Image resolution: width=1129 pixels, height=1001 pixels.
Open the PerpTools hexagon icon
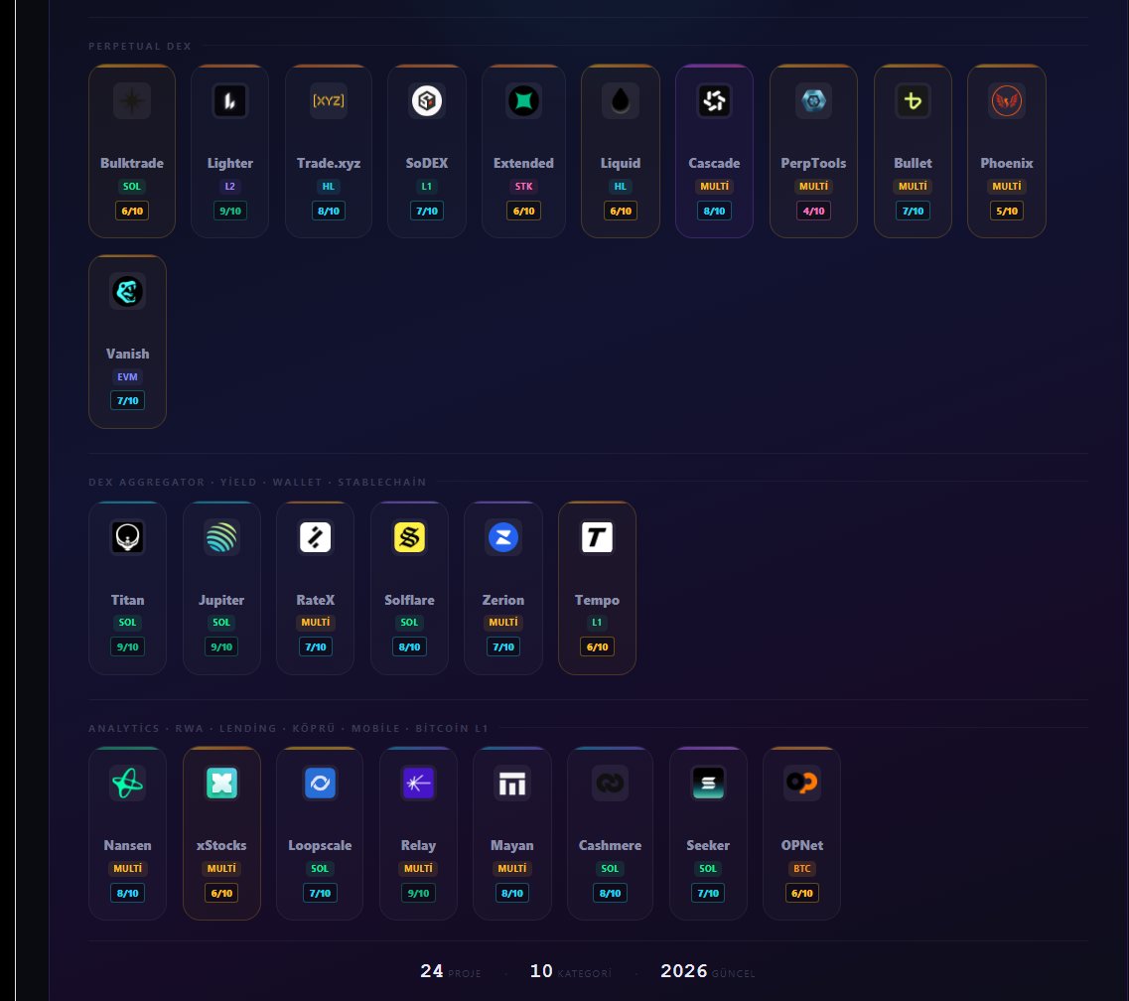813,101
